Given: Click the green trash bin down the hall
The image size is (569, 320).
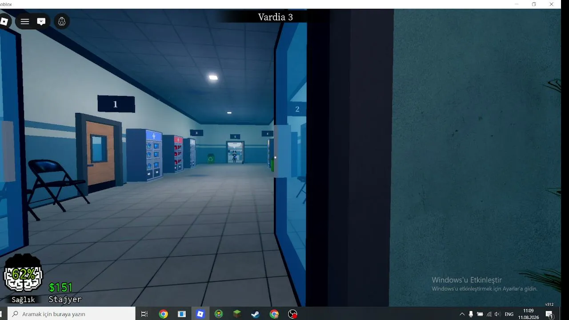Looking at the screenshot, I should 211,158.
